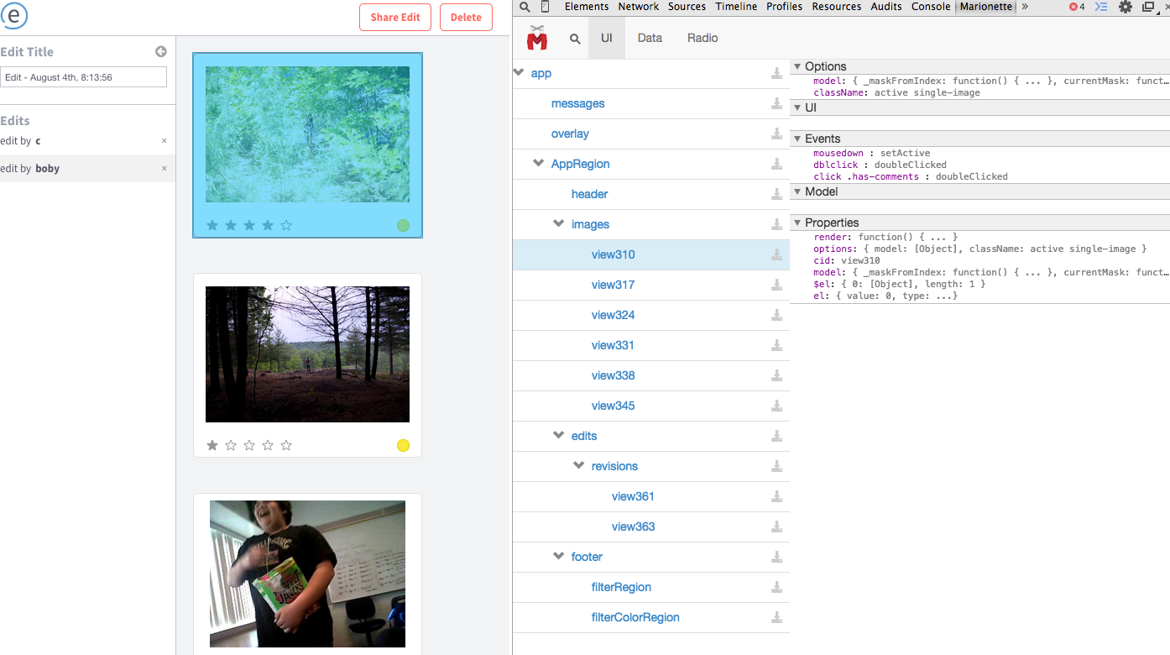Select edit by boby in Edits list

tap(87, 169)
